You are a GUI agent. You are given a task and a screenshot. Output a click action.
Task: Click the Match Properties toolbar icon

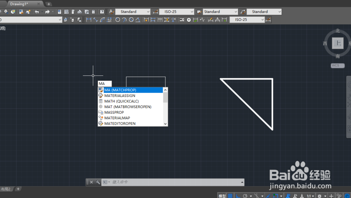click(21, 12)
